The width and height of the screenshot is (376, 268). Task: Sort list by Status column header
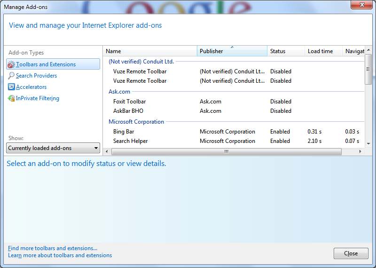coord(286,51)
